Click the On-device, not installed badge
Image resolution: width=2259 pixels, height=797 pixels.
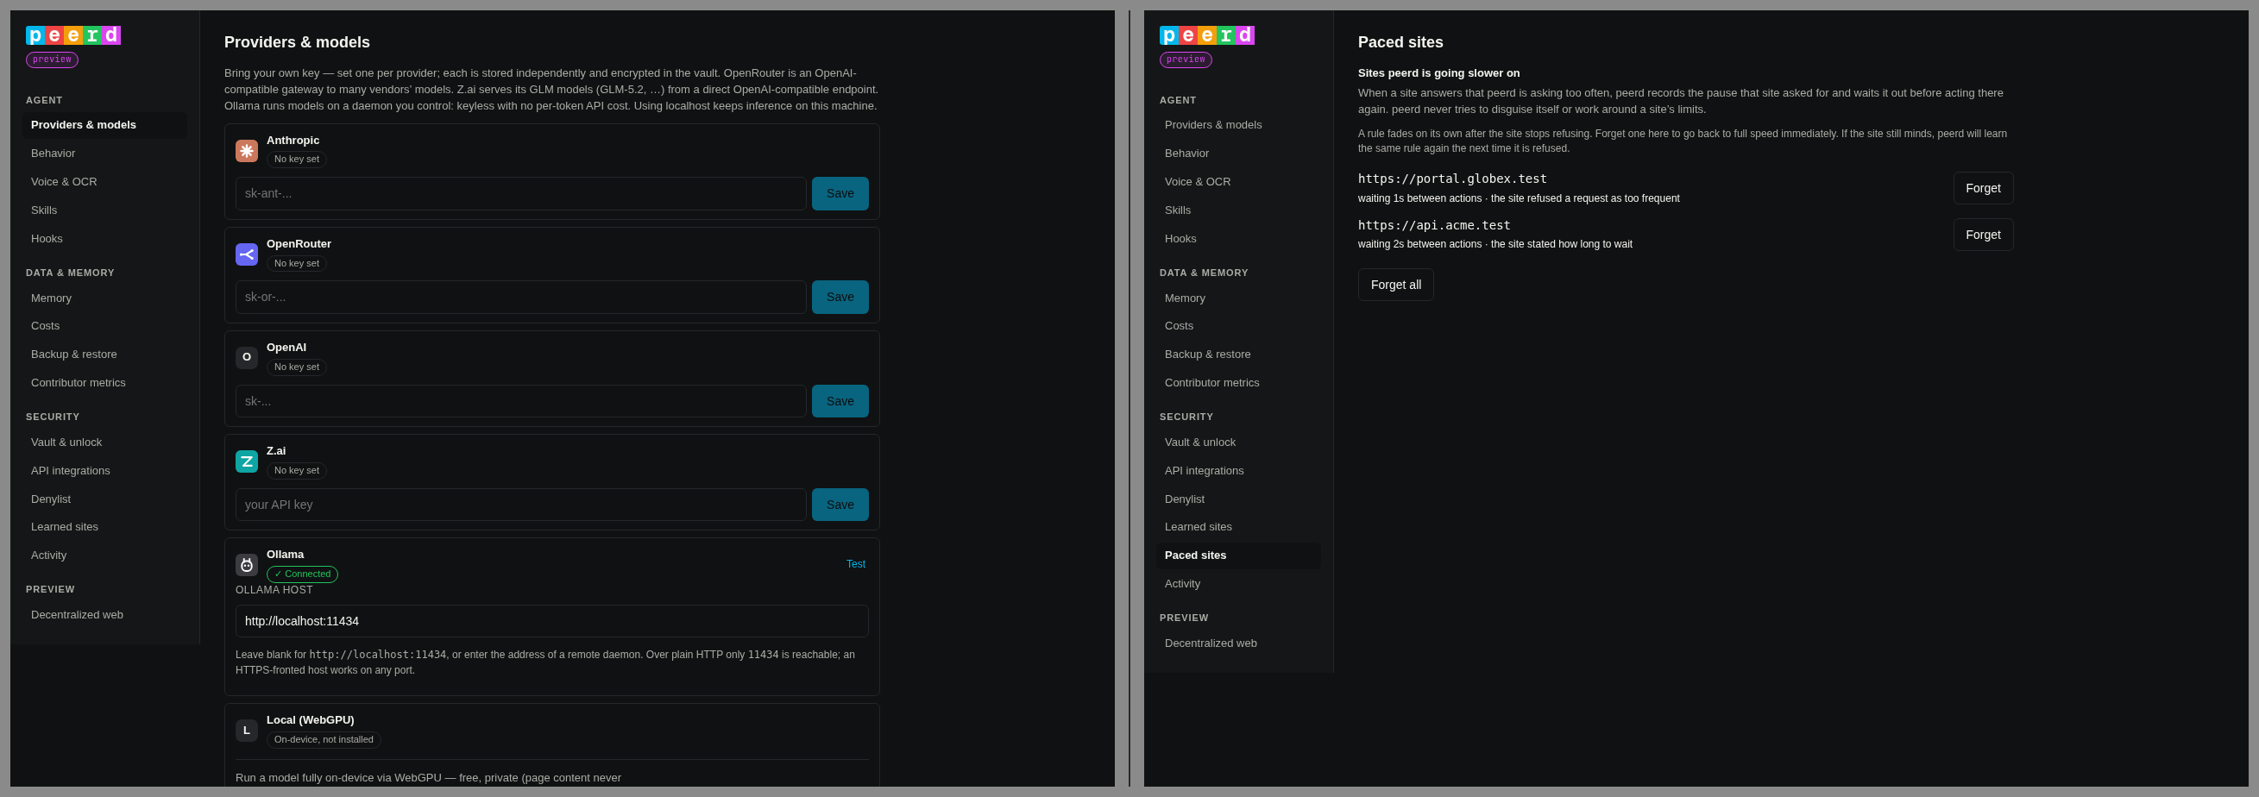[x=324, y=740]
